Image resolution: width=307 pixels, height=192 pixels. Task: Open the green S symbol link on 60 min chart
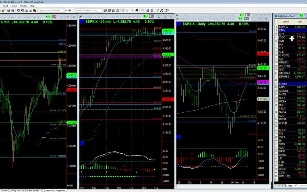pyautogui.click(x=145, y=16)
